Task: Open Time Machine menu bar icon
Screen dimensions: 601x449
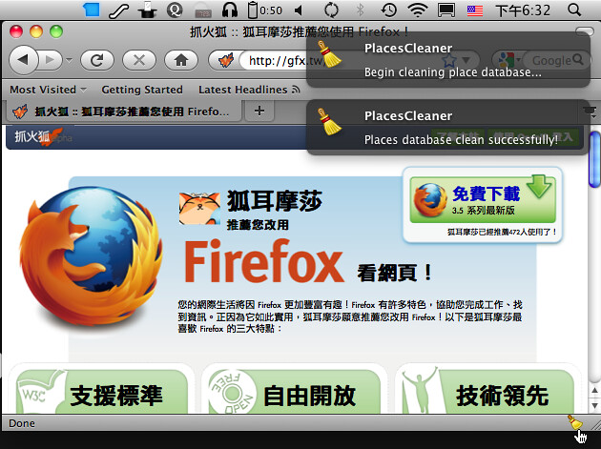Action: tap(389, 10)
